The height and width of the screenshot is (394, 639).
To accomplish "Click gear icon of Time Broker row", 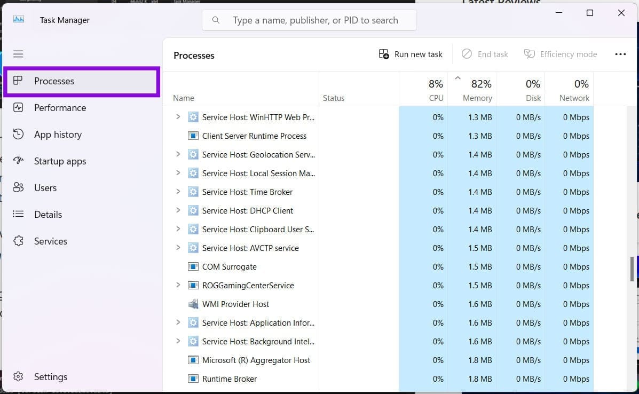I will [x=193, y=192].
